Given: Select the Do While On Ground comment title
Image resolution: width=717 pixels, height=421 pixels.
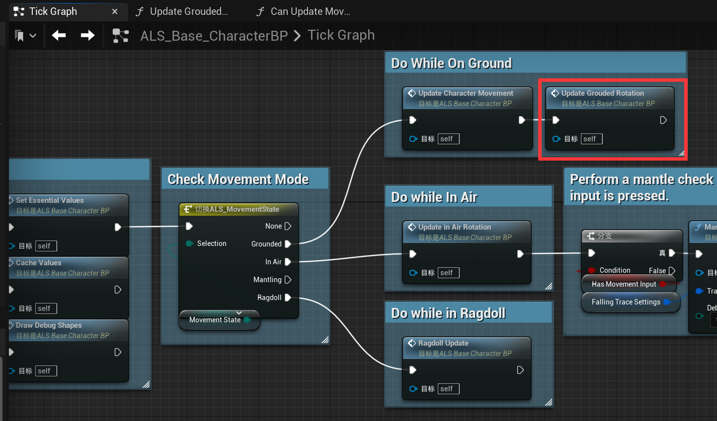Looking at the screenshot, I should pyautogui.click(x=452, y=63).
